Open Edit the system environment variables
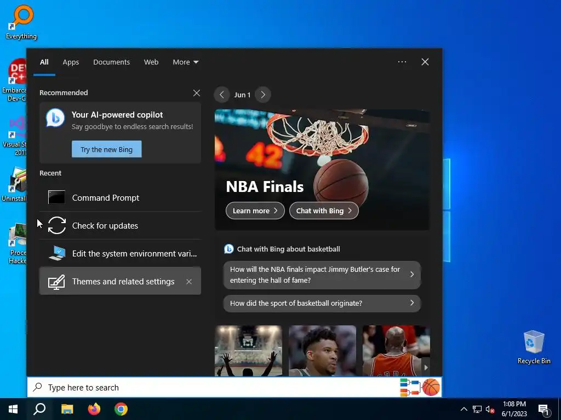Image resolution: width=561 pixels, height=420 pixels. [120, 253]
